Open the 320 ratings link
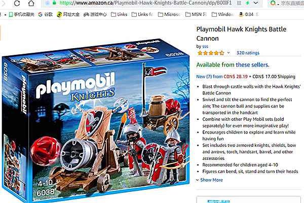This screenshot has height=203, width=304. pos(248,53)
